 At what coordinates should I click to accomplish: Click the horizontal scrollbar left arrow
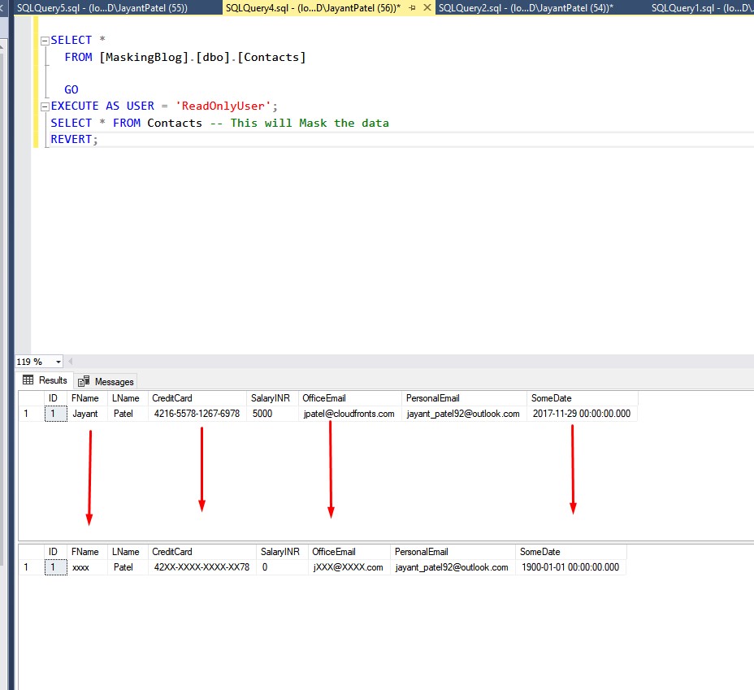coord(70,362)
